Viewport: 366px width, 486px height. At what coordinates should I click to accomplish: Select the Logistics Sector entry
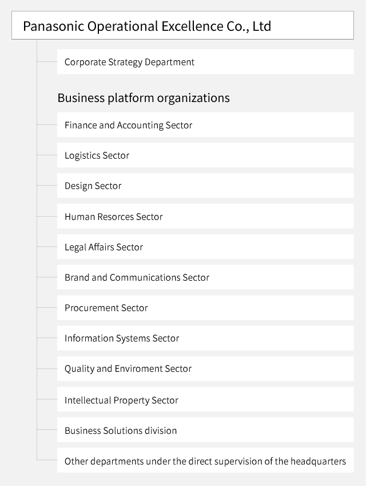[x=205, y=155]
